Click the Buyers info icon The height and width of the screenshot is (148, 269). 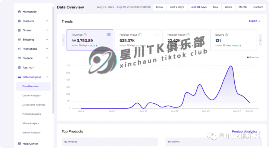click(x=227, y=35)
